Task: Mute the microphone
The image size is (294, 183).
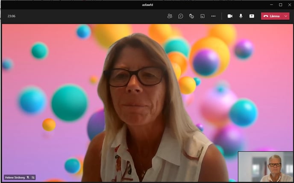Action: [241, 16]
